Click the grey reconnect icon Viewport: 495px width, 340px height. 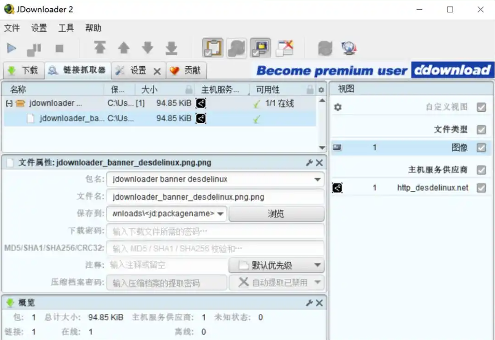[x=325, y=48]
